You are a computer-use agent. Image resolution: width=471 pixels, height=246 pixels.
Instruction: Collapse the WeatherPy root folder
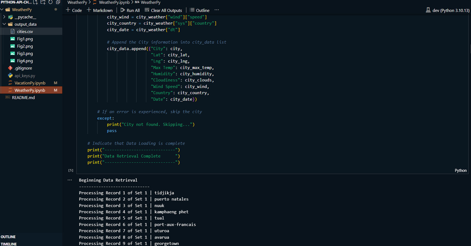[2, 10]
